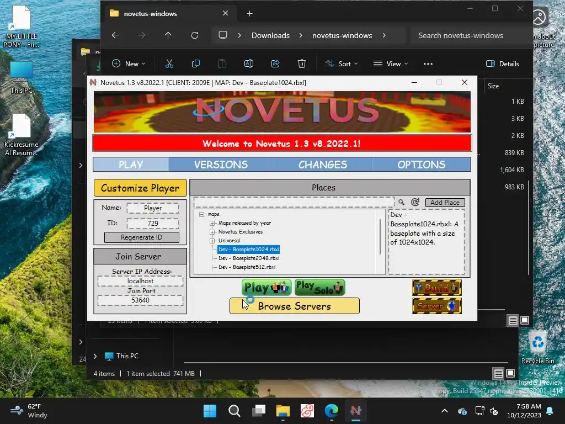Refresh the places list icon
This screenshot has width=565, height=424.
tap(415, 202)
